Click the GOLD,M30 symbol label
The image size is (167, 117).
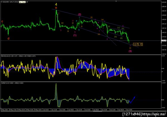click(6, 2)
